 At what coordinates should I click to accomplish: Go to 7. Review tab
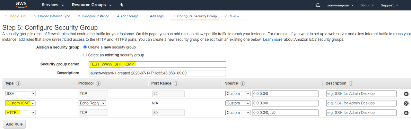[x=232, y=16]
